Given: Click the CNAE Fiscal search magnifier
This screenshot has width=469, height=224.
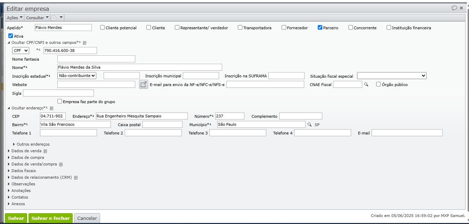Looking at the screenshot, I should (x=366, y=84).
